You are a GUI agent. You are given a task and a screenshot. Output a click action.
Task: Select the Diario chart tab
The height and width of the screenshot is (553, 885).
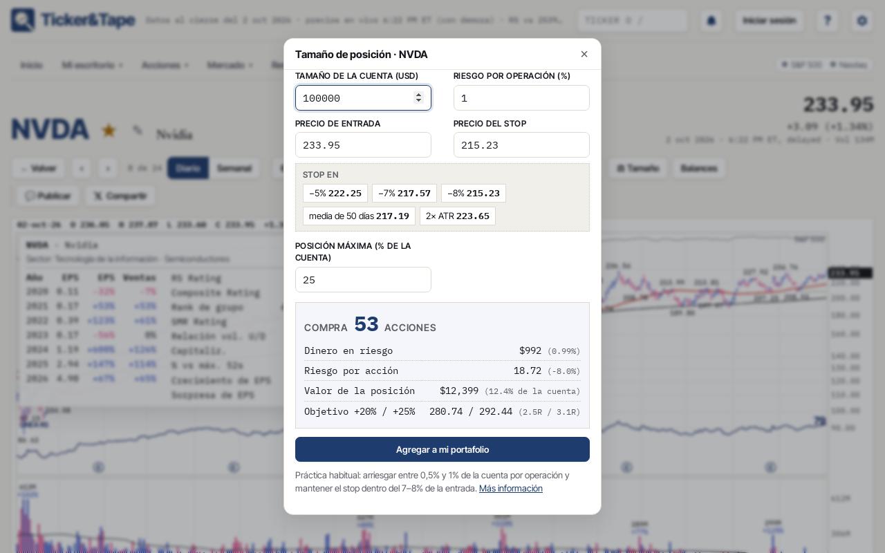click(x=188, y=168)
